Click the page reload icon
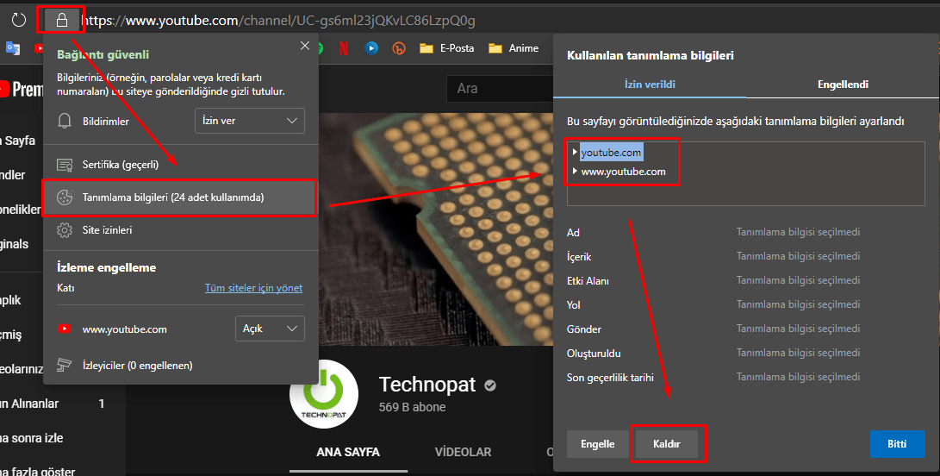The image size is (940, 476). pyautogui.click(x=19, y=21)
